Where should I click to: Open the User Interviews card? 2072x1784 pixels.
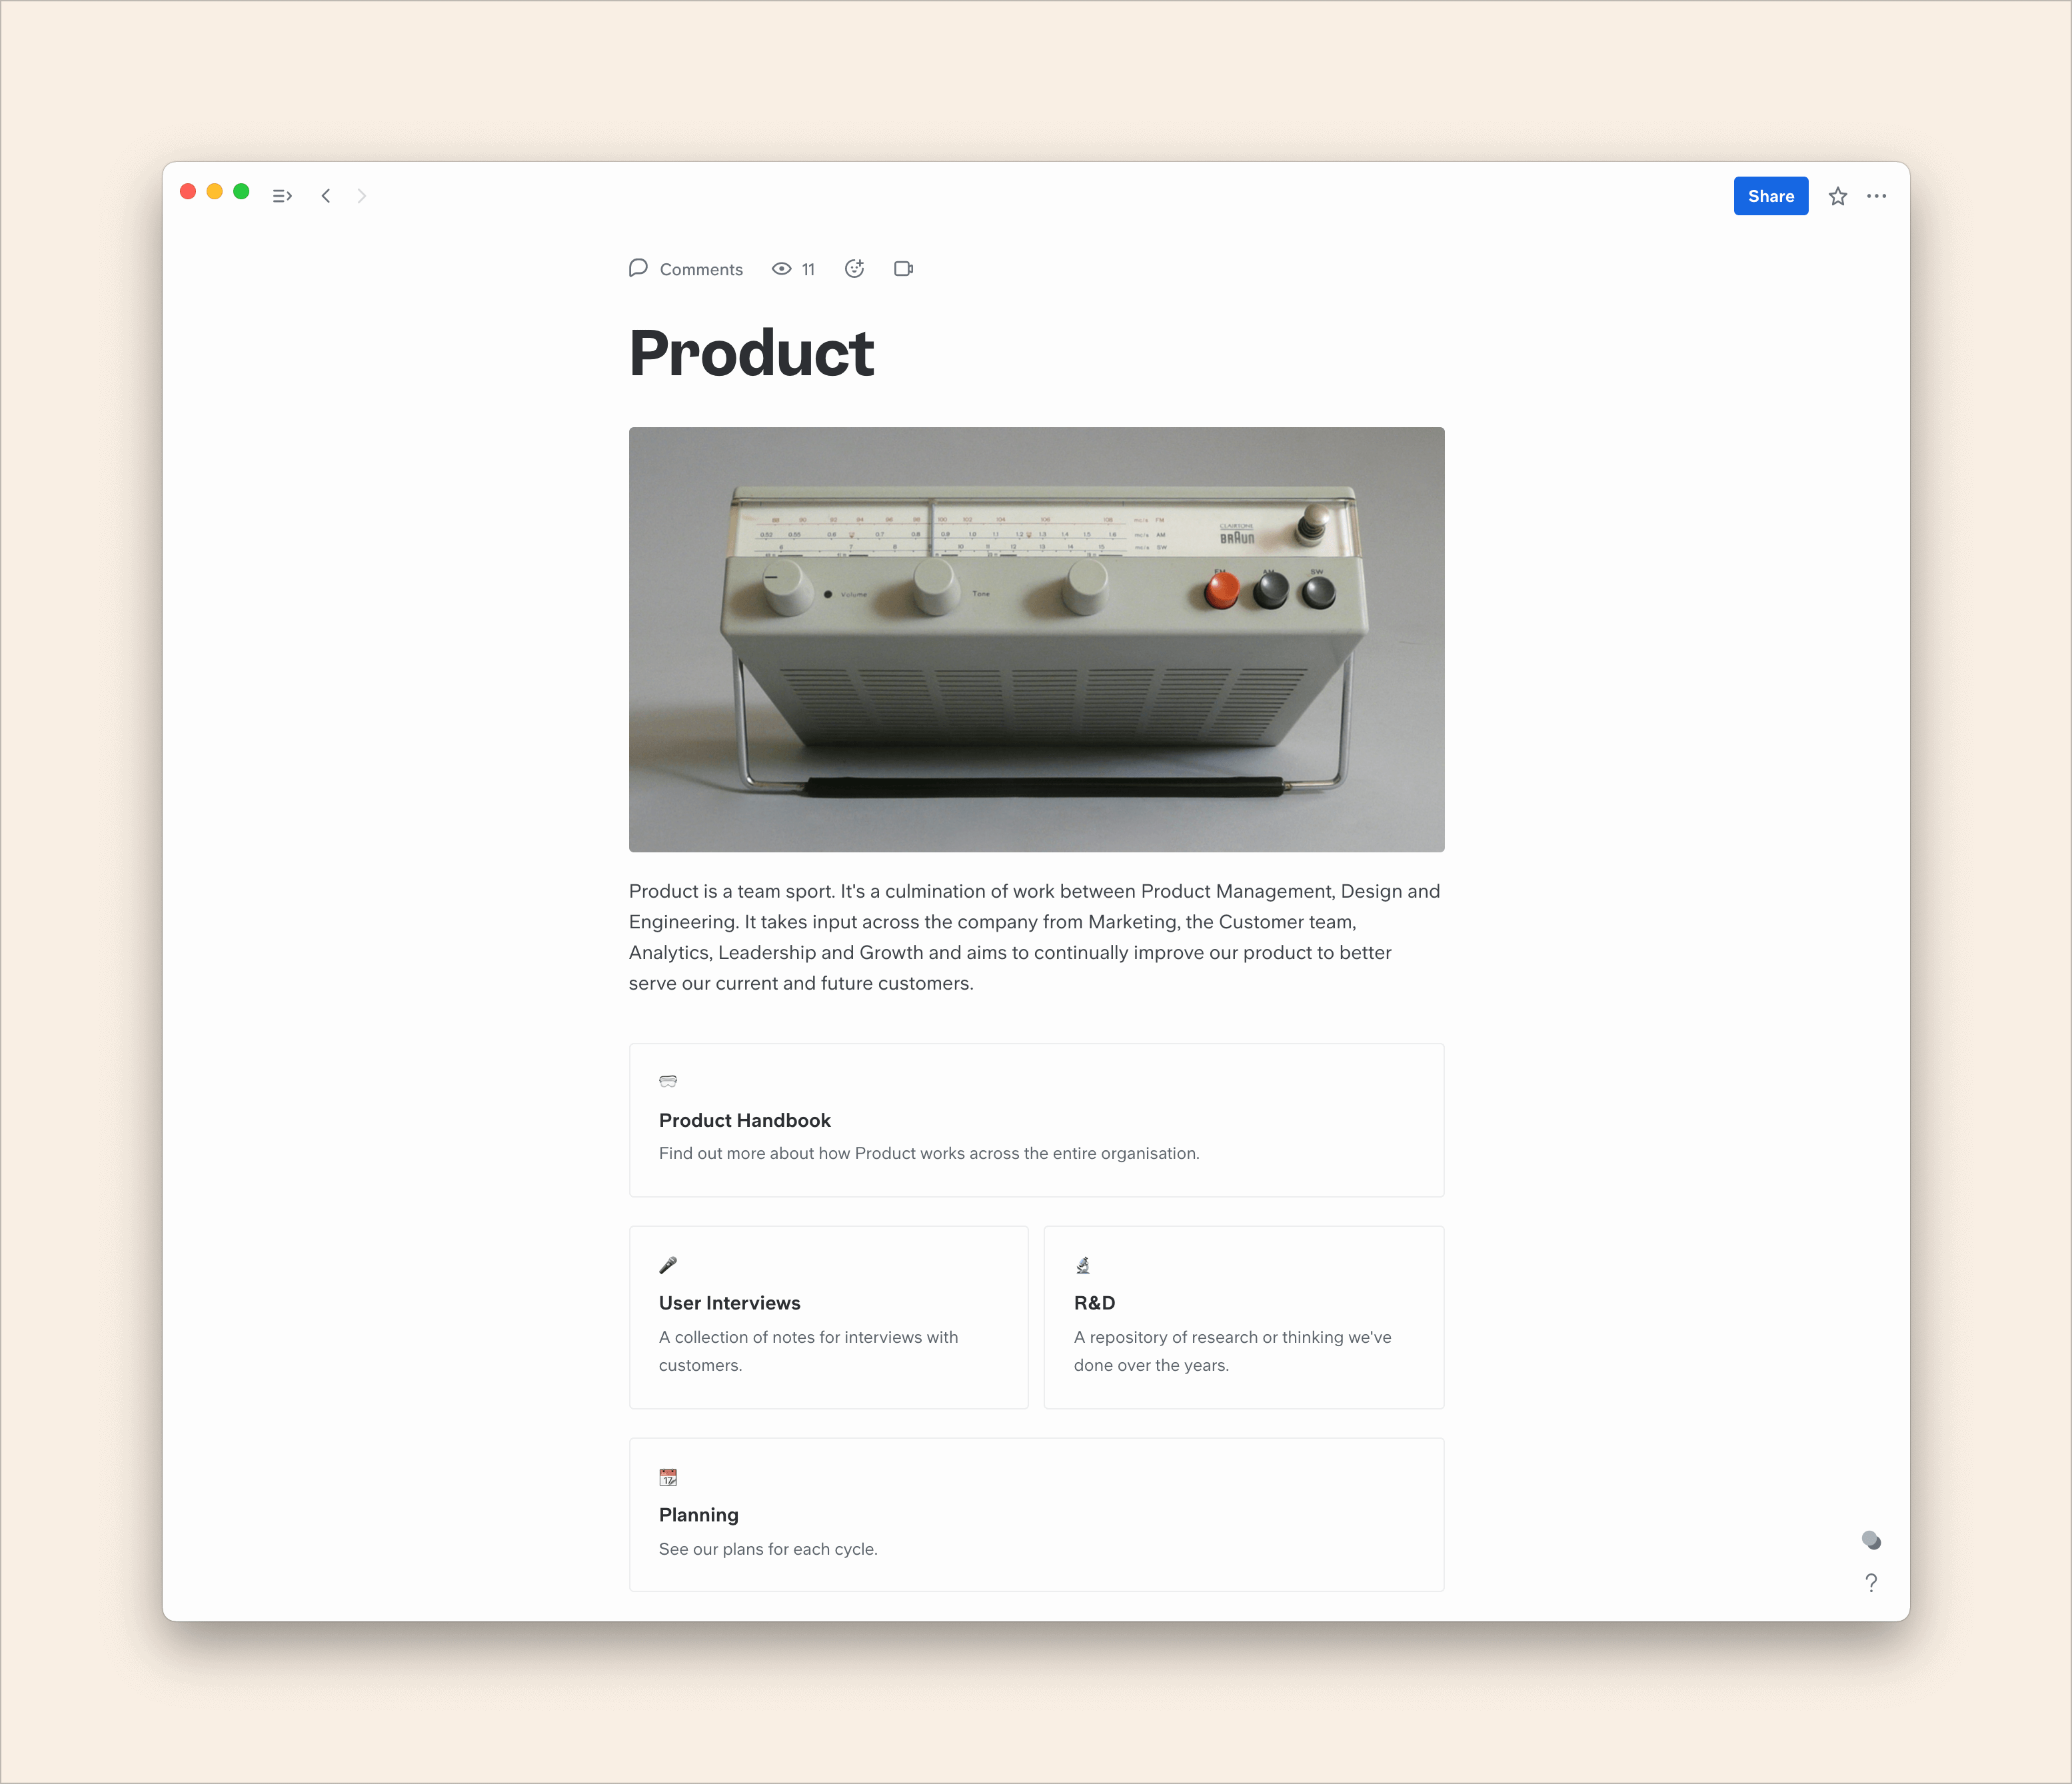(x=828, y=1317)
